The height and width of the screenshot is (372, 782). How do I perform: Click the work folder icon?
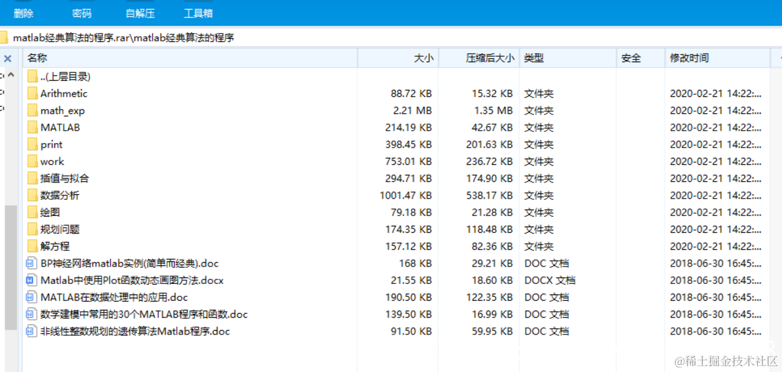click(32, 161)
